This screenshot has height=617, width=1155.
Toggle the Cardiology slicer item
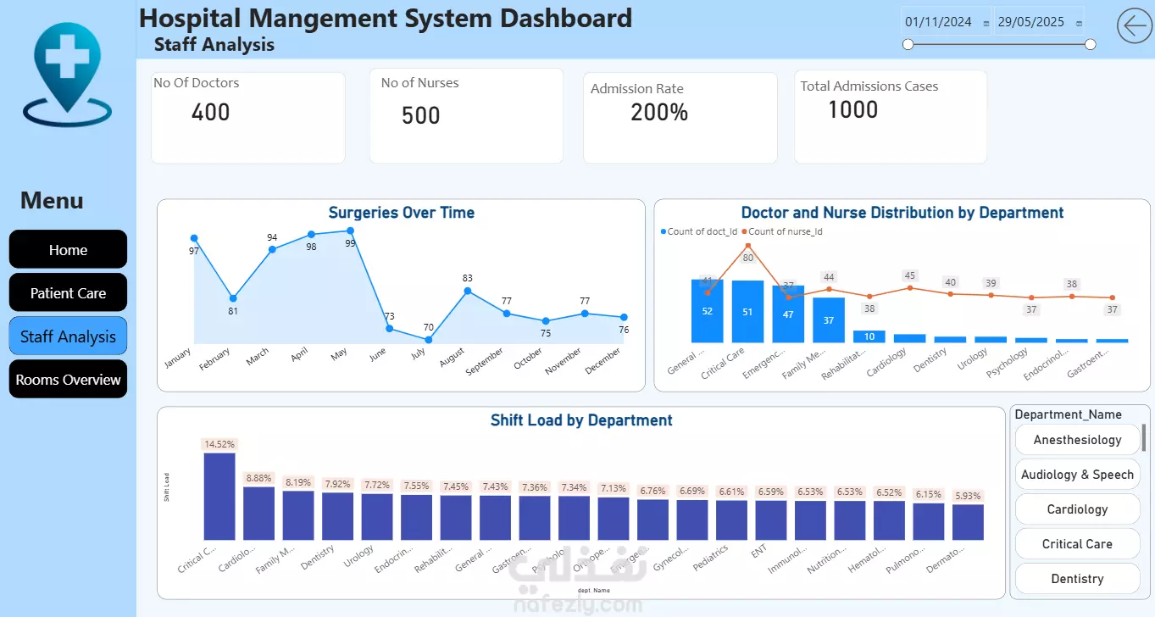(1077, 509)
